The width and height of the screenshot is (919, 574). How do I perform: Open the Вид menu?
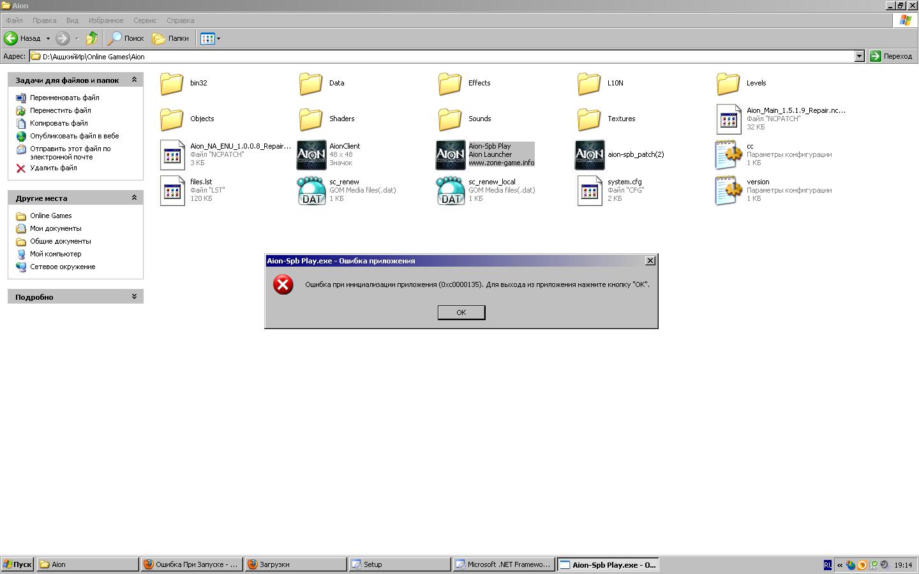tap(73, 20)
